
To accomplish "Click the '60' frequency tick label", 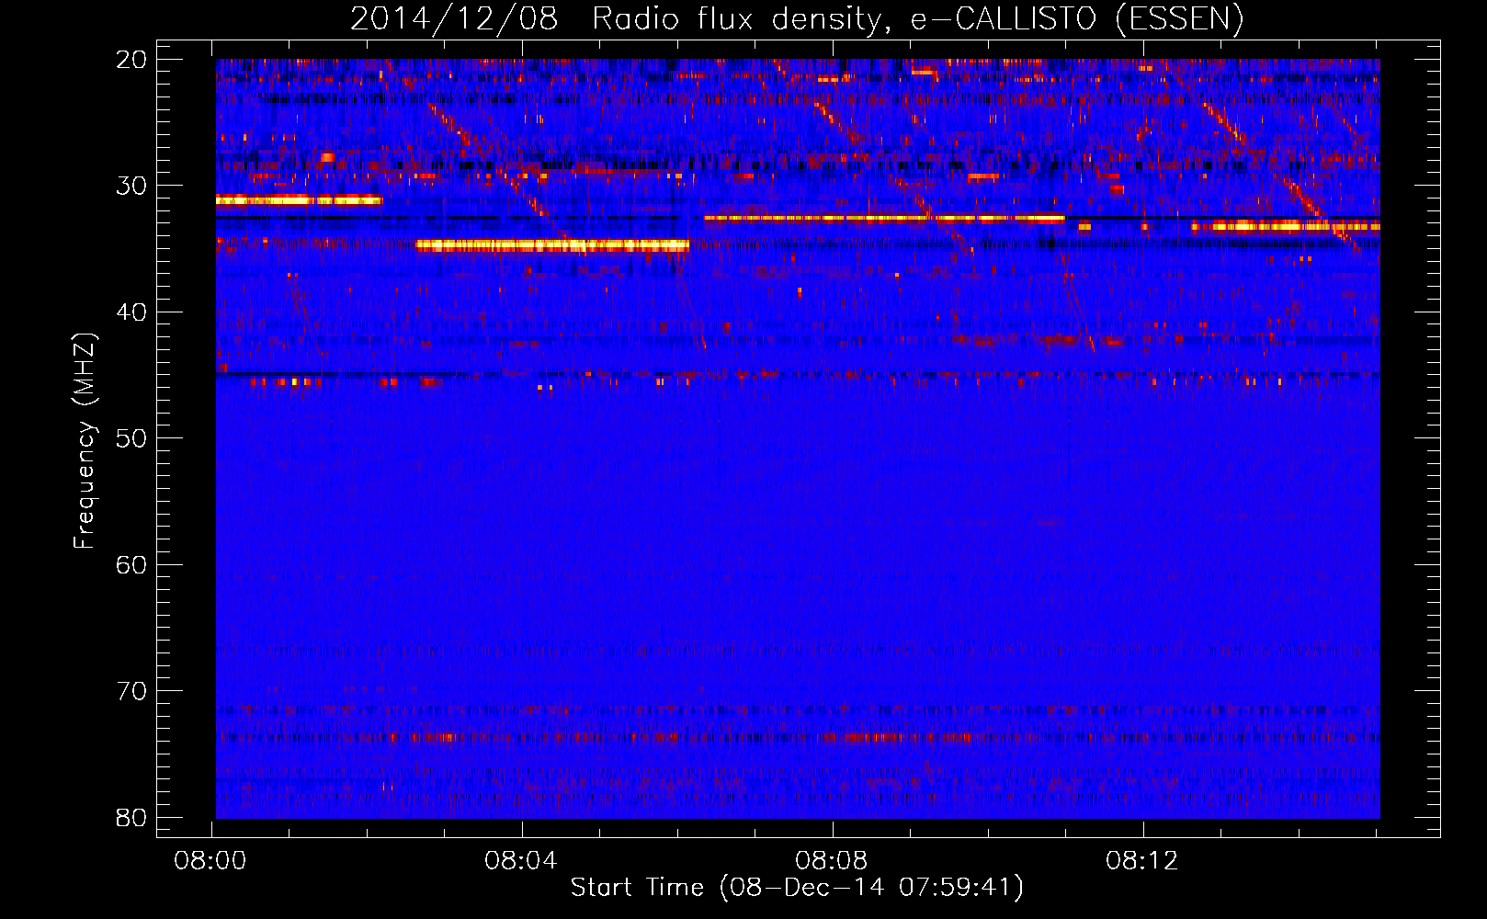I will coord(131,565).
